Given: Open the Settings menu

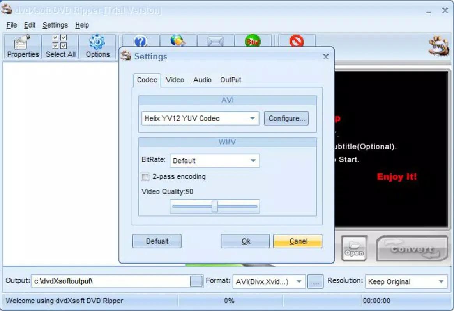Looking at the screenshot, I should coord(55,25).
